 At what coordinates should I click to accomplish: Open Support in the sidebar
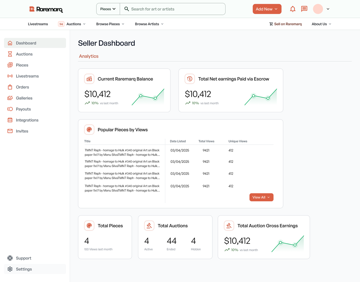pos(23,258)
